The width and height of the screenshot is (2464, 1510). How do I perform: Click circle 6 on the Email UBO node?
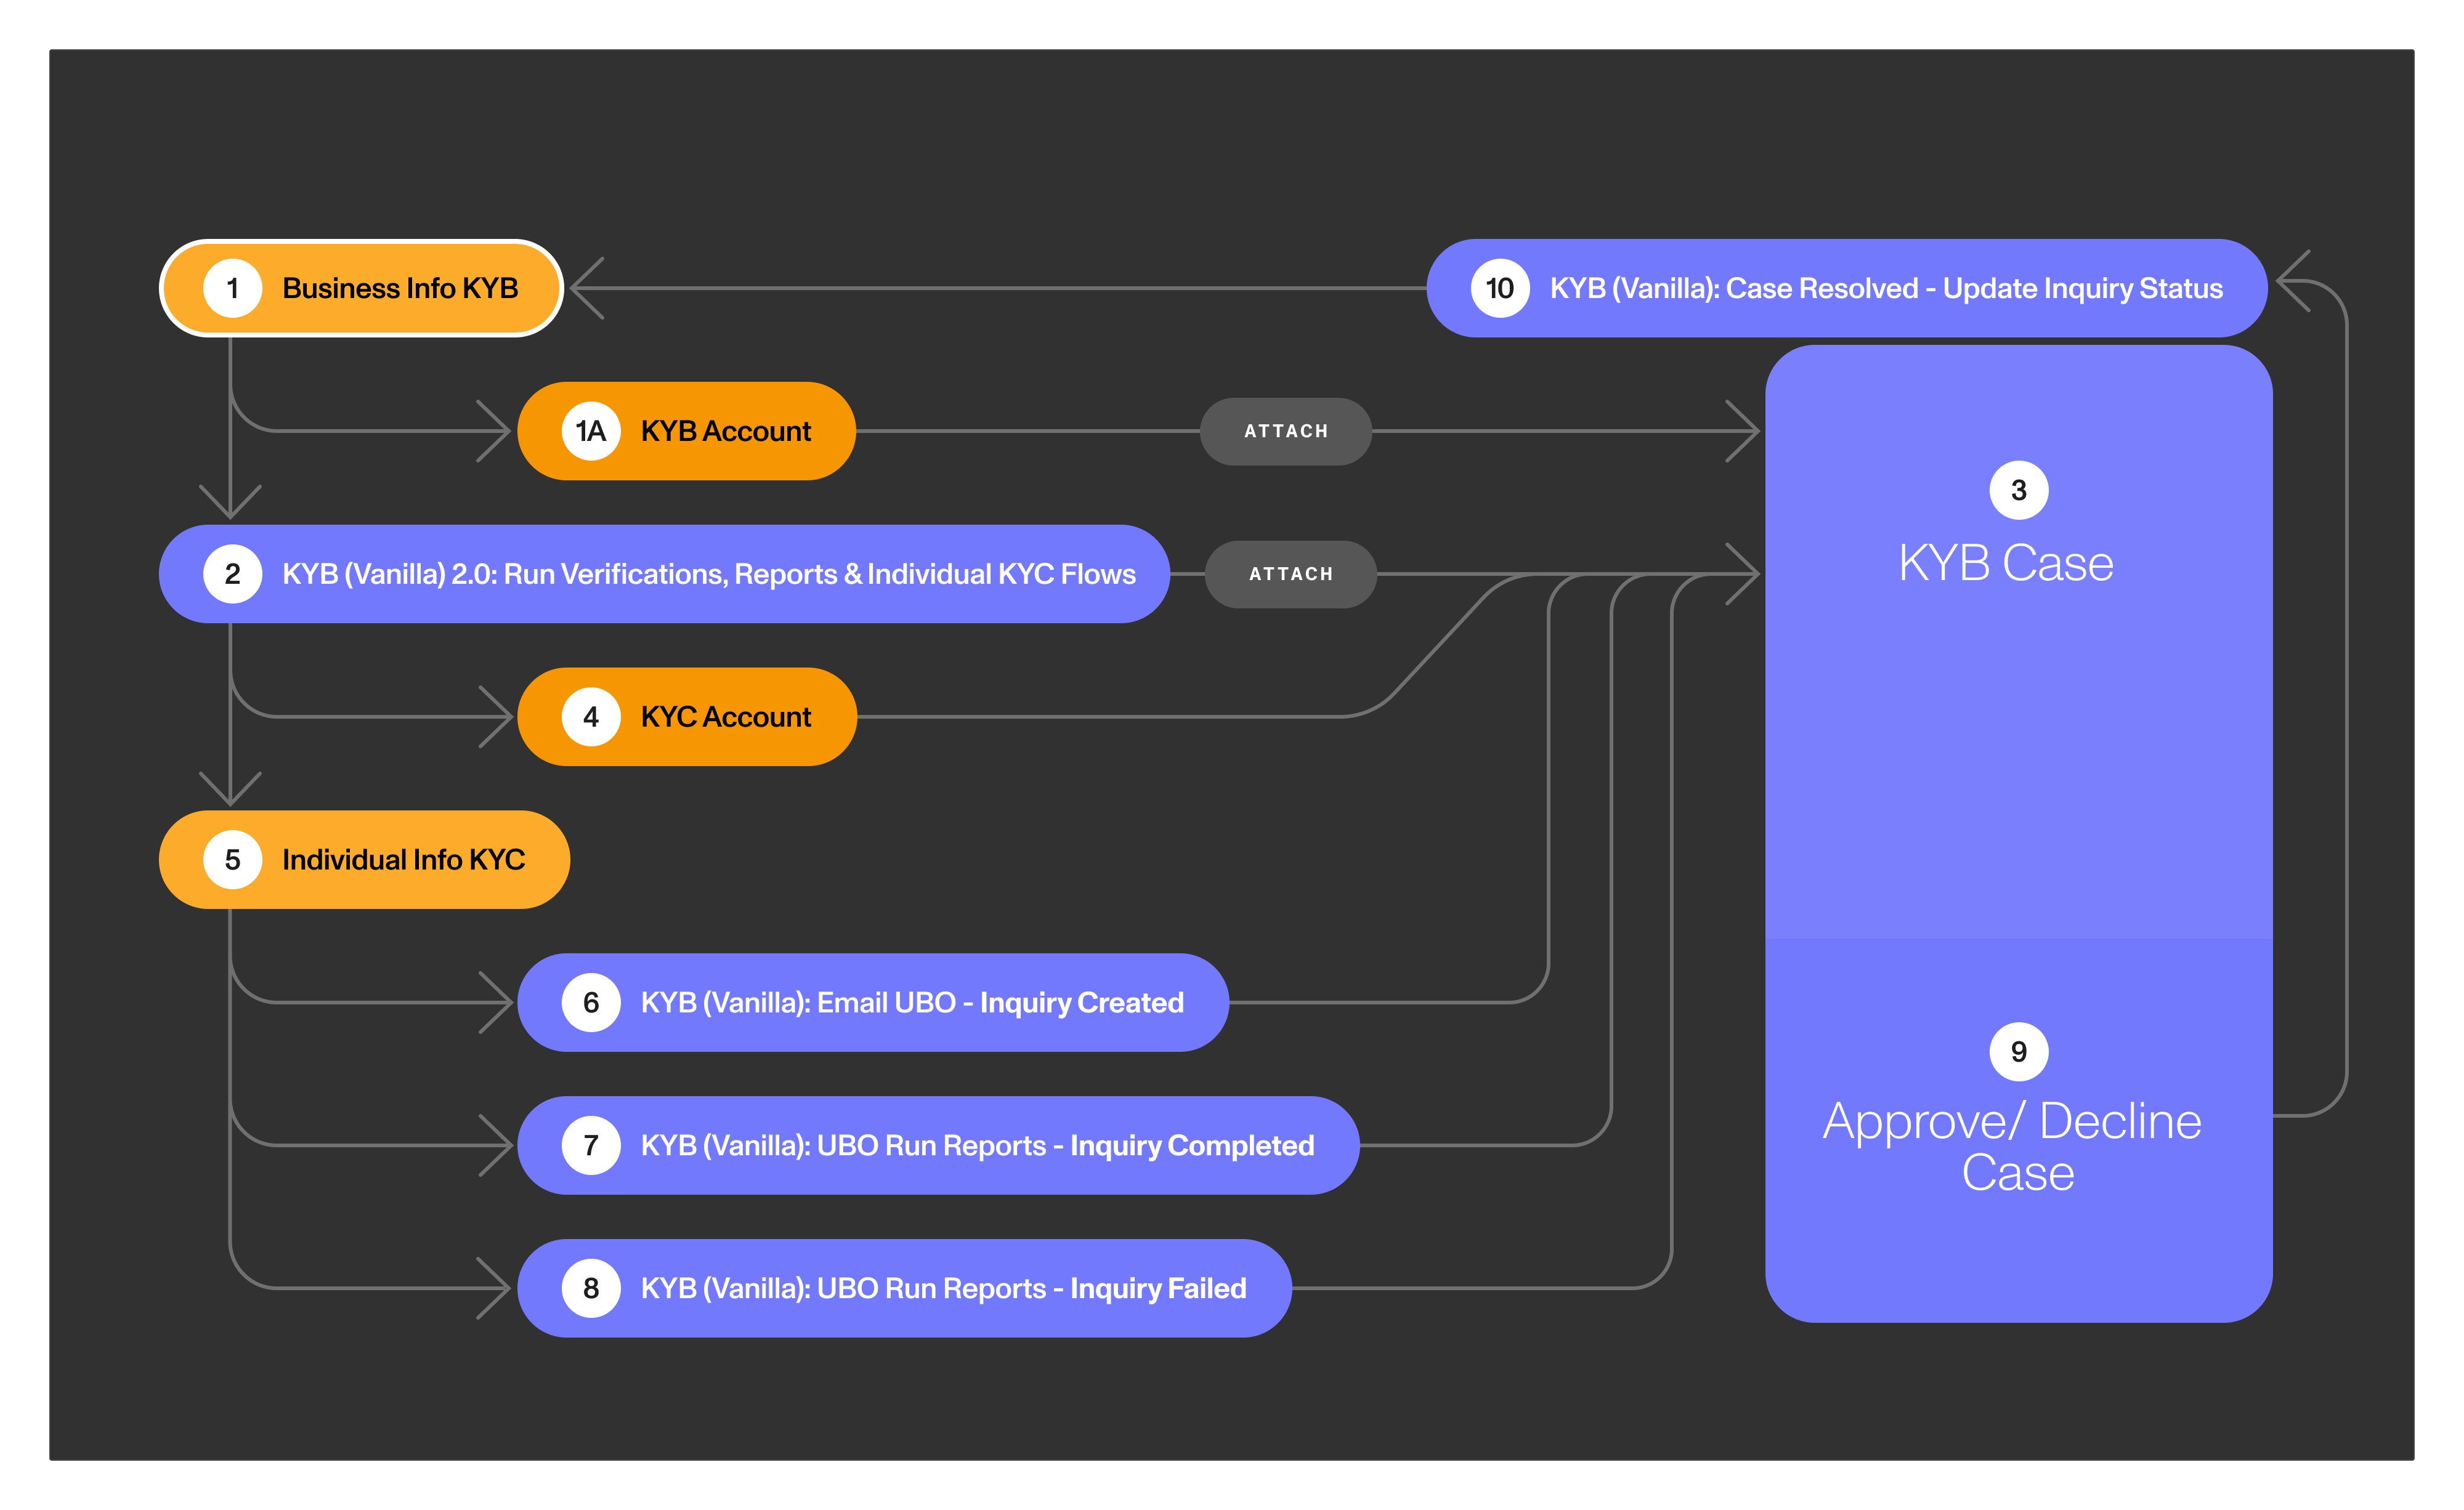[x=590, y=1002]
